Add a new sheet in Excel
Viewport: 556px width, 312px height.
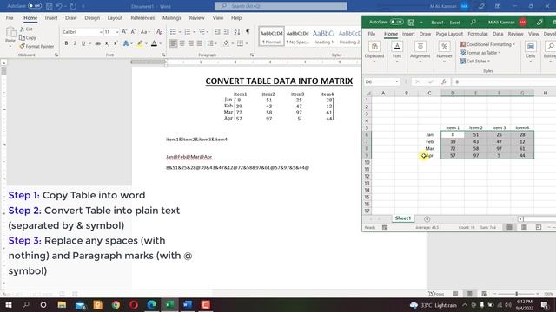tap(427, 219)
